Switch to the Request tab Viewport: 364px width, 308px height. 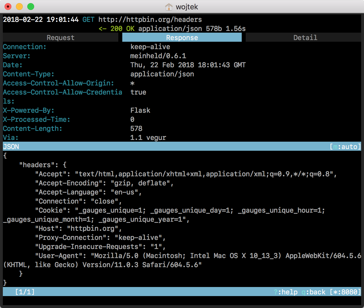click(60, 38)
